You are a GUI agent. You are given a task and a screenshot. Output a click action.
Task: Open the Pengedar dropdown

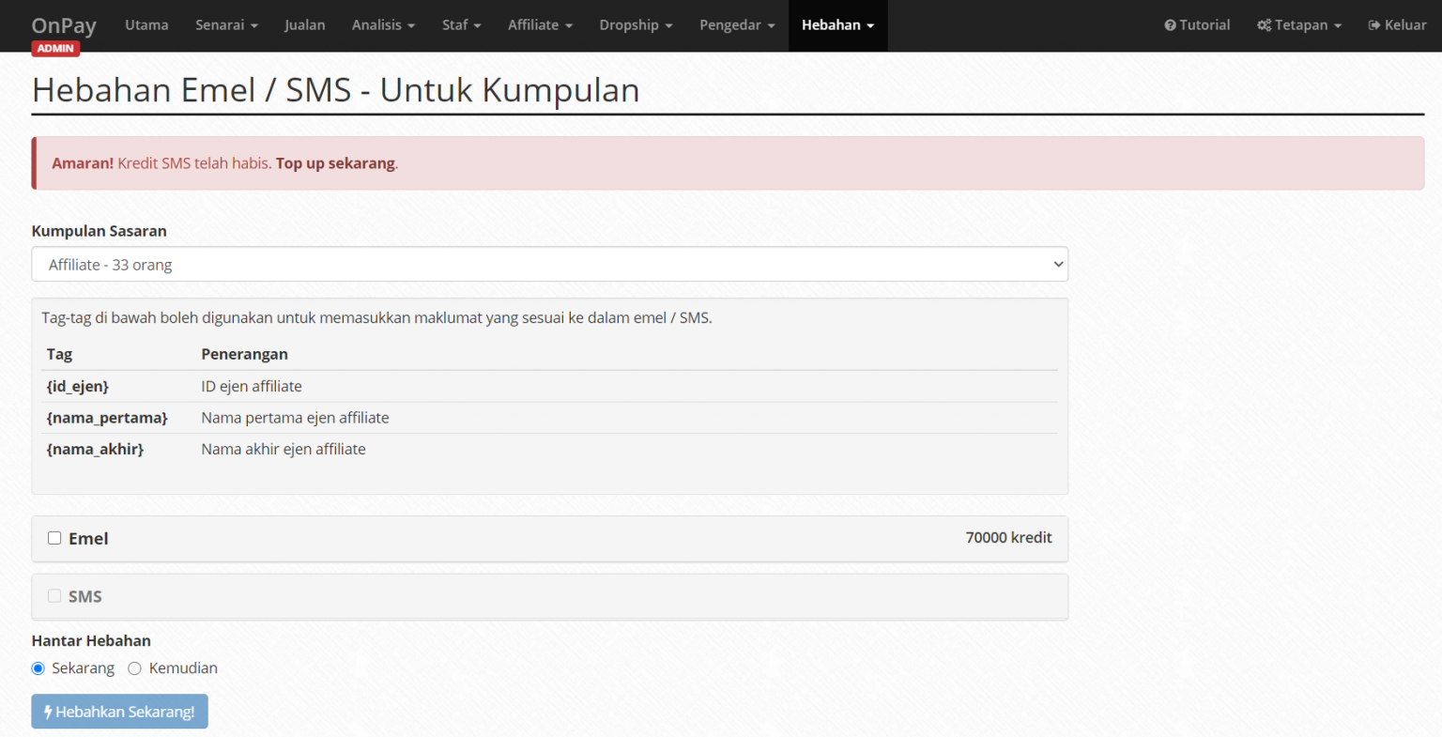(737, 25)
